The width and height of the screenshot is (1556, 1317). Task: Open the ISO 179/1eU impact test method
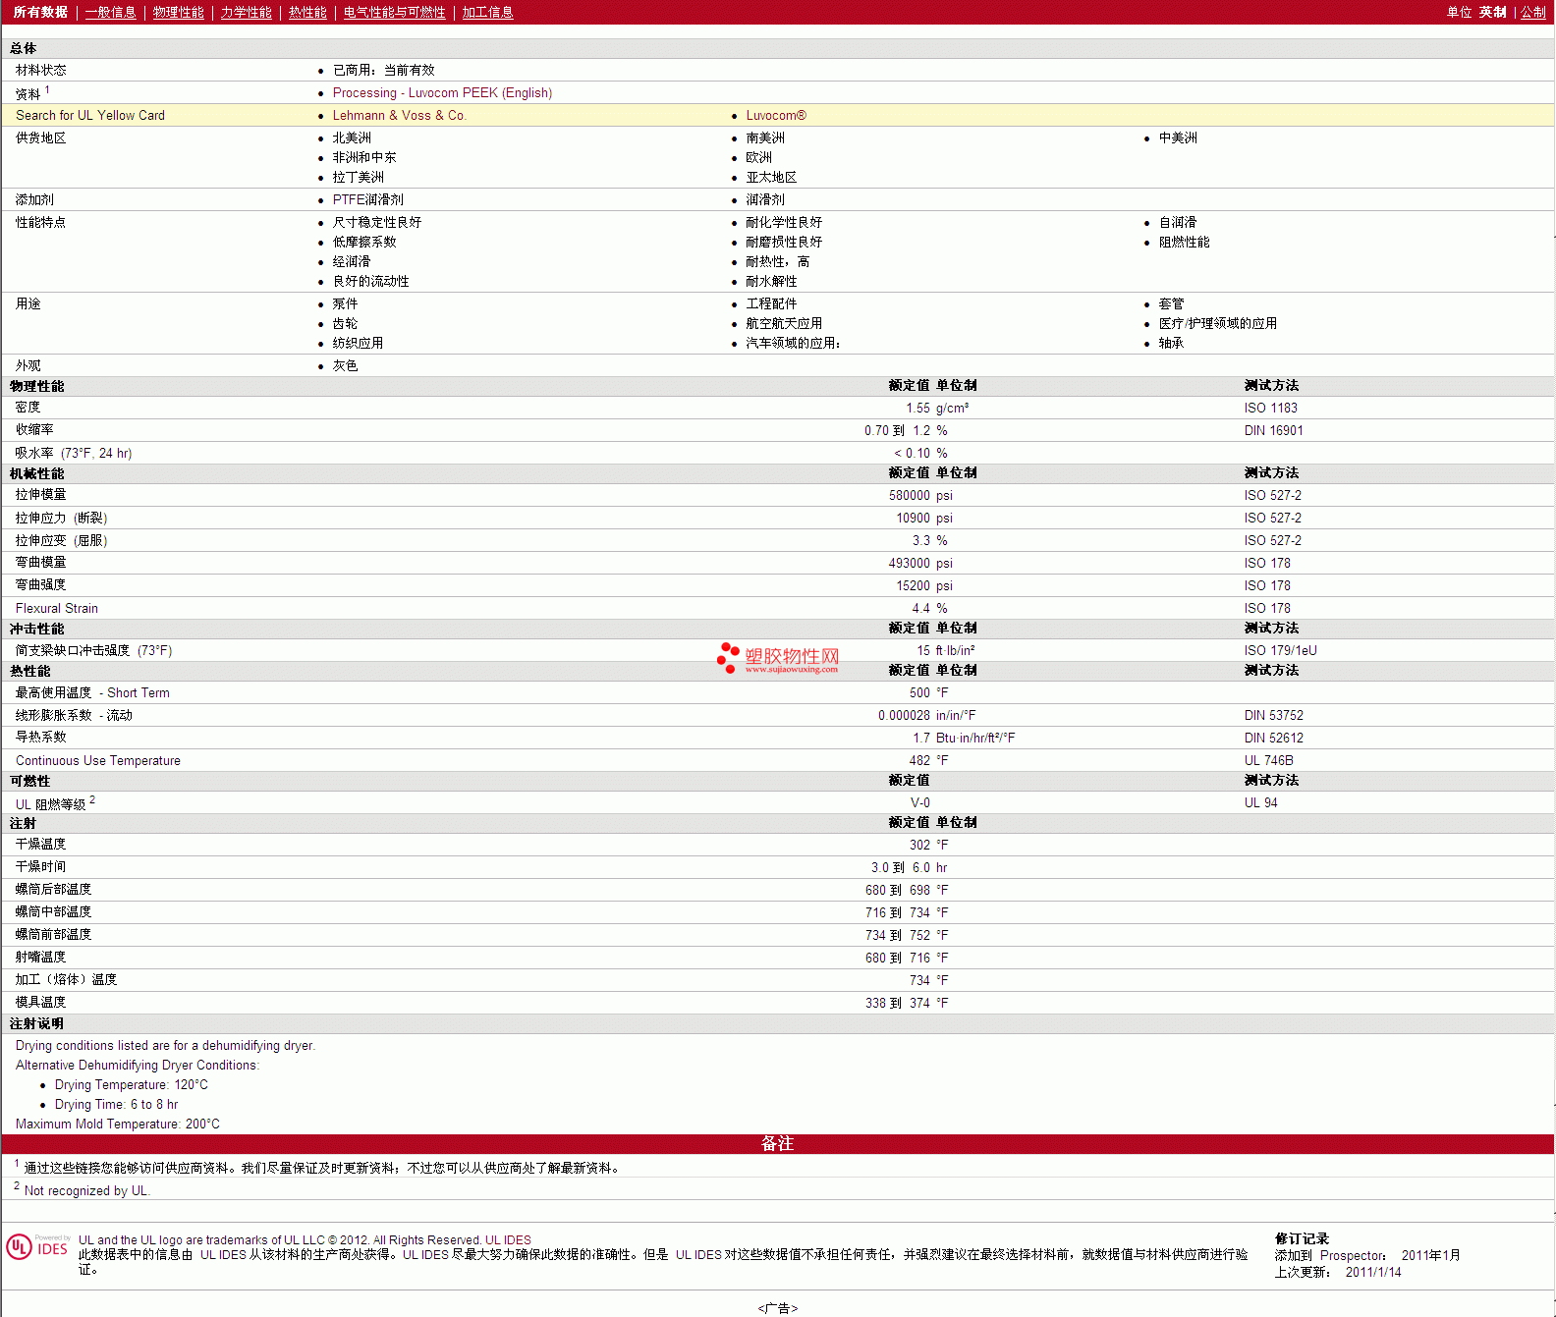[x=1280, y=650]
